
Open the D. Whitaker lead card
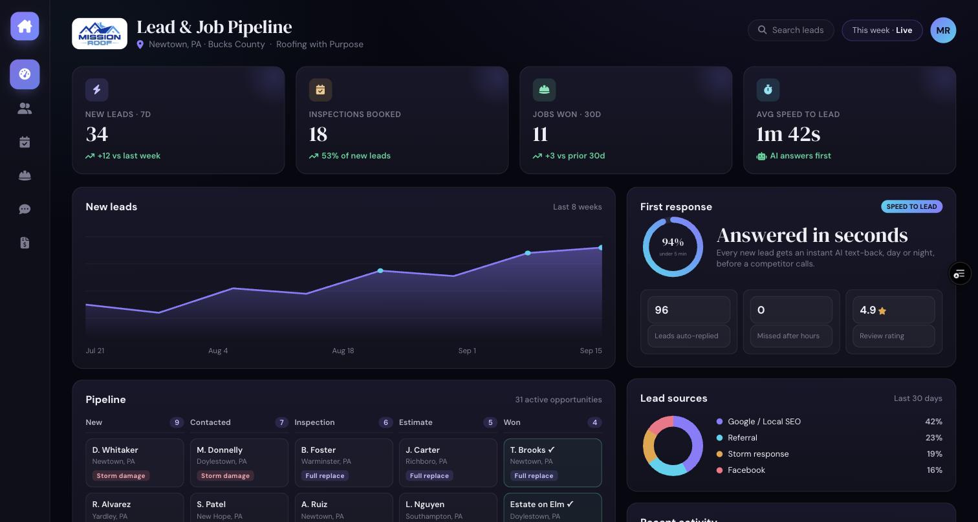tap(135, 463)
